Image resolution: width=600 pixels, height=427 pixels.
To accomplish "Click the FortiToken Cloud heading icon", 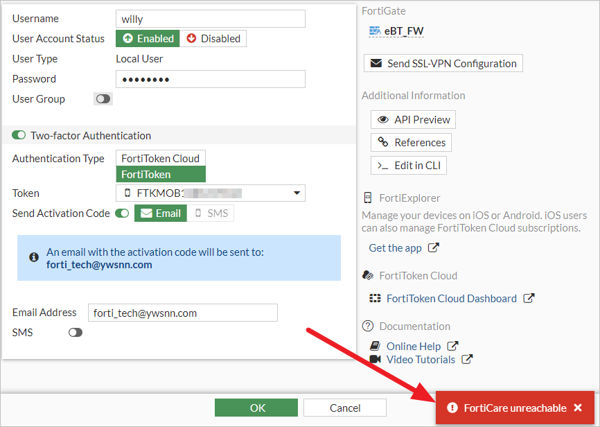I will (x=368, y=275).
